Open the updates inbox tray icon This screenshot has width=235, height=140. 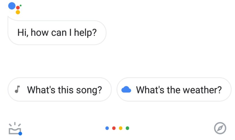point(15,129)
